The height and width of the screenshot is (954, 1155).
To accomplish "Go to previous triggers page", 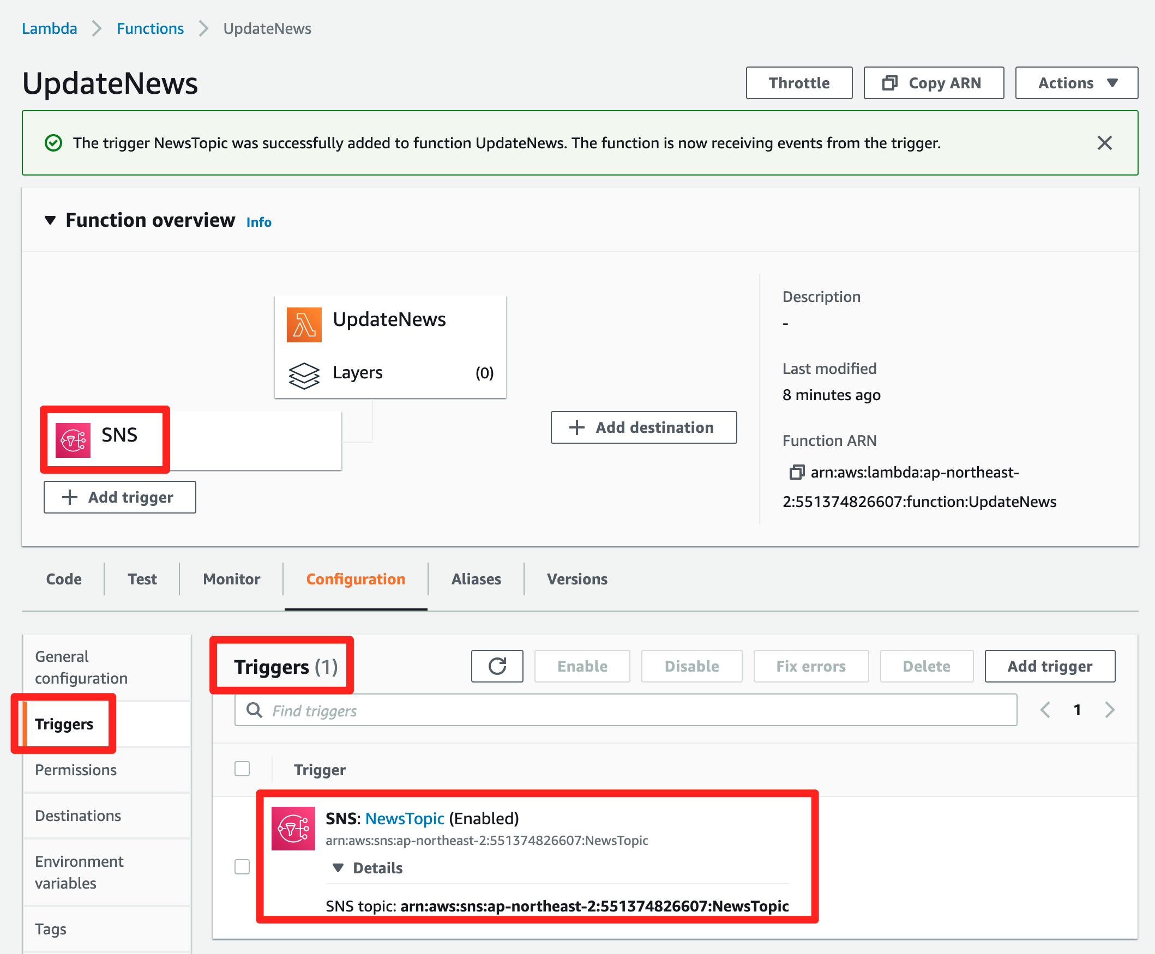I will (1045, 710).
